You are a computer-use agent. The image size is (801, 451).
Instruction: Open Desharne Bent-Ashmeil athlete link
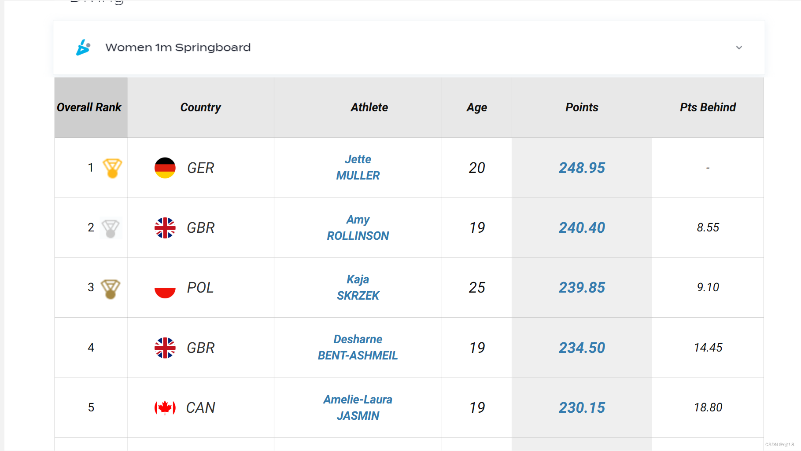[x=358, y=348]
